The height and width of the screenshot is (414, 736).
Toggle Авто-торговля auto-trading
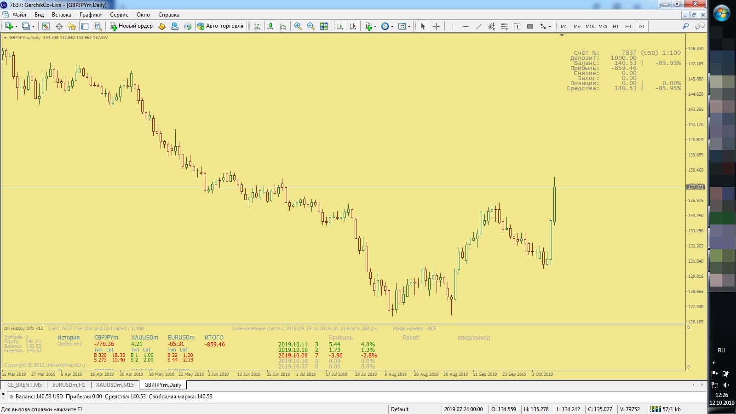(220, 26)
